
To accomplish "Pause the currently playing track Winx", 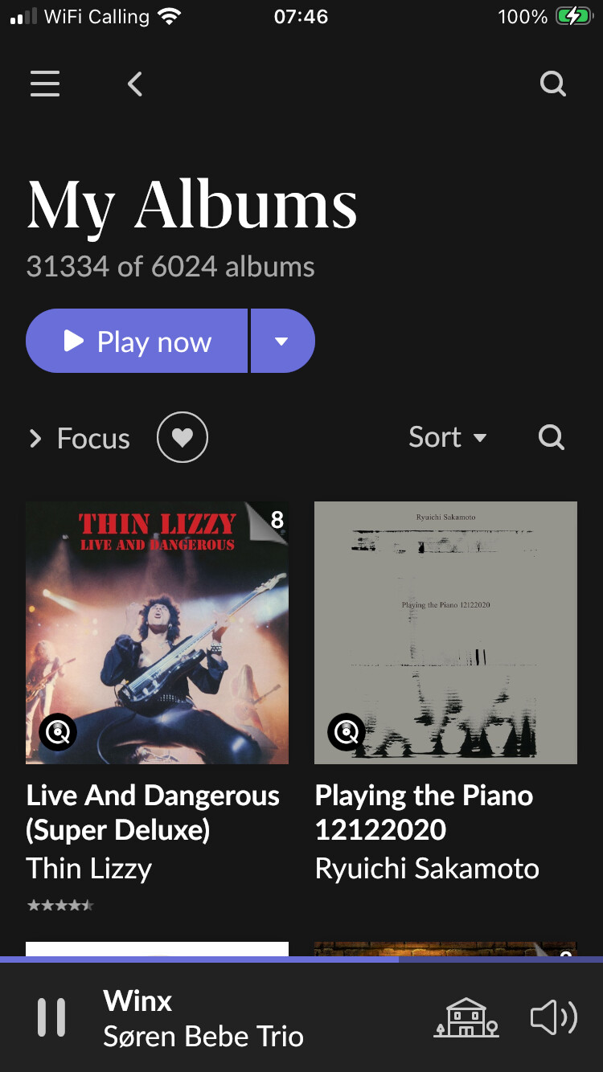I will pyautogui.click(x=51, y=1017).
